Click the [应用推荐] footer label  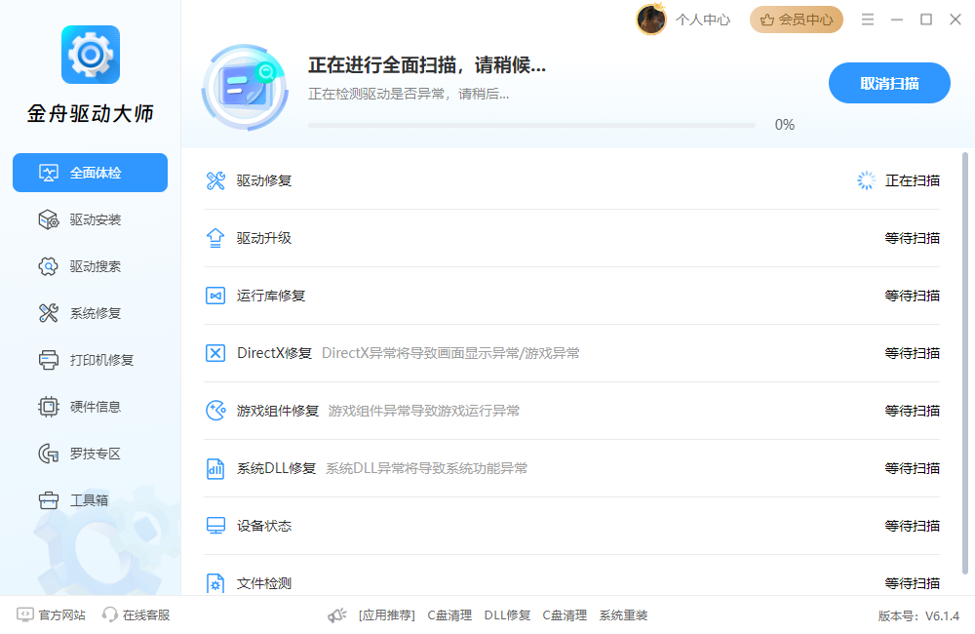tap(387, 615)
